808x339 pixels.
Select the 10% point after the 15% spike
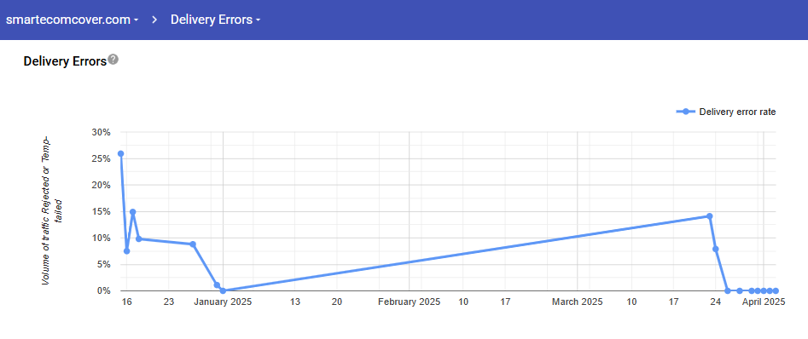click(x=138, y=238)
